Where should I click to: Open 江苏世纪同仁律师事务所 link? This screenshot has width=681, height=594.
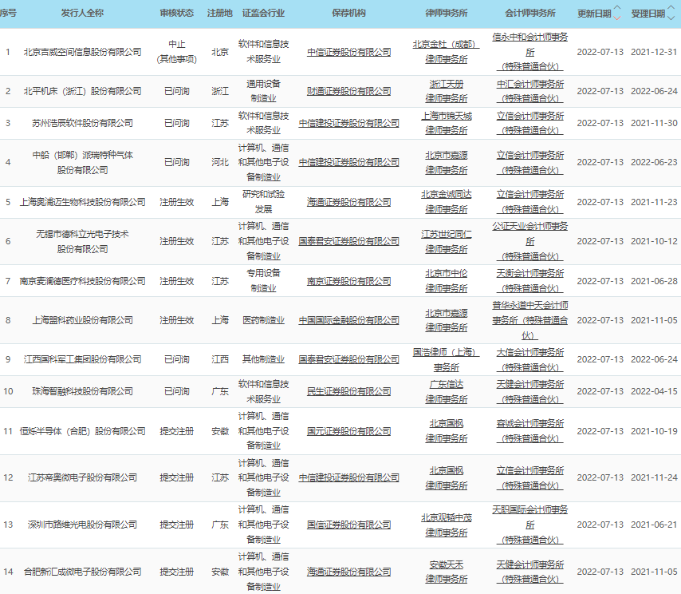(446, 241)
